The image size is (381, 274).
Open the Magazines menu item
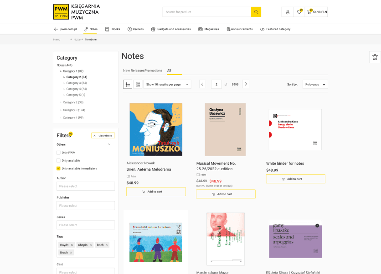pos(208,29)
